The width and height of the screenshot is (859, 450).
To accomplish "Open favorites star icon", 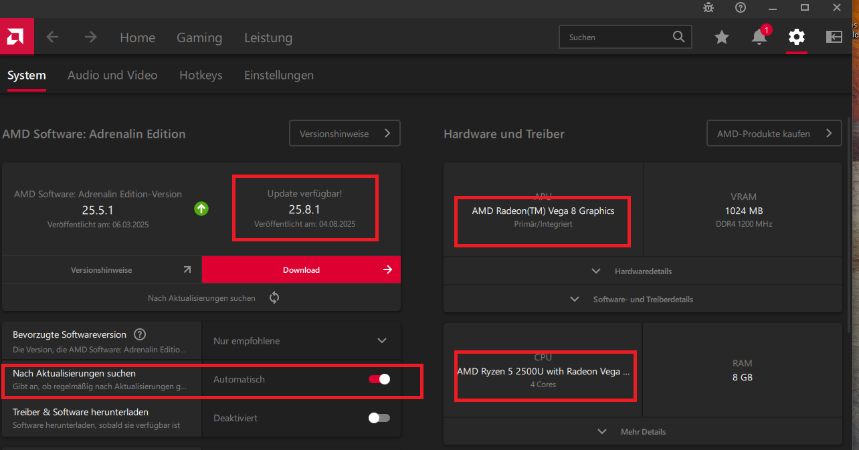I will pos(721,37).
